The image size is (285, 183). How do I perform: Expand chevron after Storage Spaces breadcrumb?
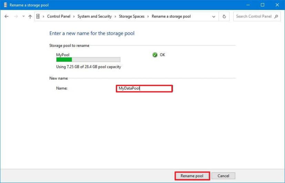[x=148, y=17]
